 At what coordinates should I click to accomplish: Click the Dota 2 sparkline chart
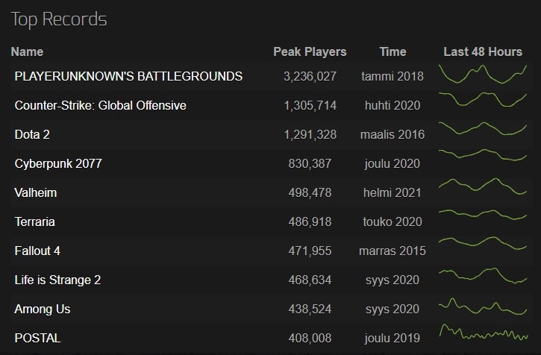(483, 128)
